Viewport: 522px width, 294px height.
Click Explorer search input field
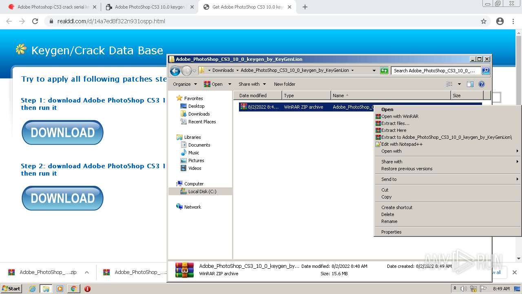click(x=435, y=71)
